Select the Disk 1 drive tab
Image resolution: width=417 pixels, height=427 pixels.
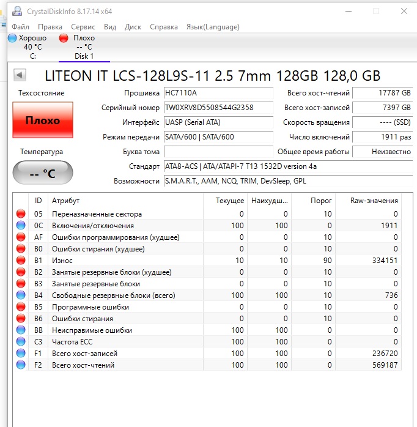[x=84, y=47]
